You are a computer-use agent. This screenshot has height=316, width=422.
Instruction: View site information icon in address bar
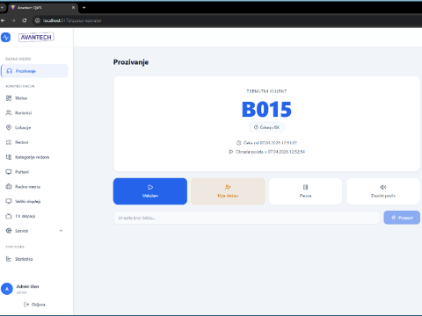point(37,20)
